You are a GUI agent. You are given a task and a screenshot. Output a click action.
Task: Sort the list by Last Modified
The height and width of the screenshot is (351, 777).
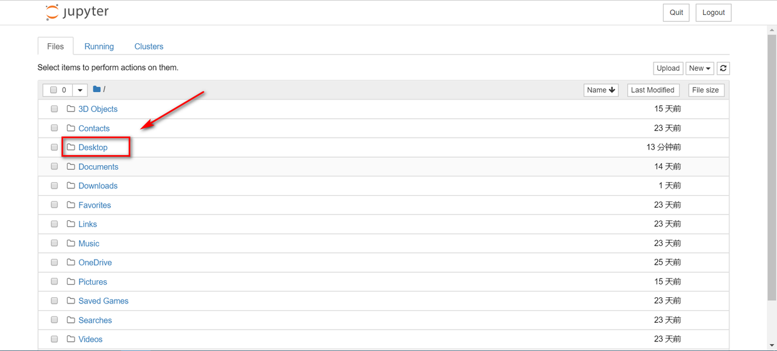click(x=652, y=90)
